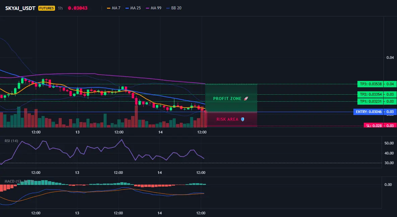This screenshot has width=397, height=217.
Task: Click the red 0.03043 price value
Action: point(78,8)
